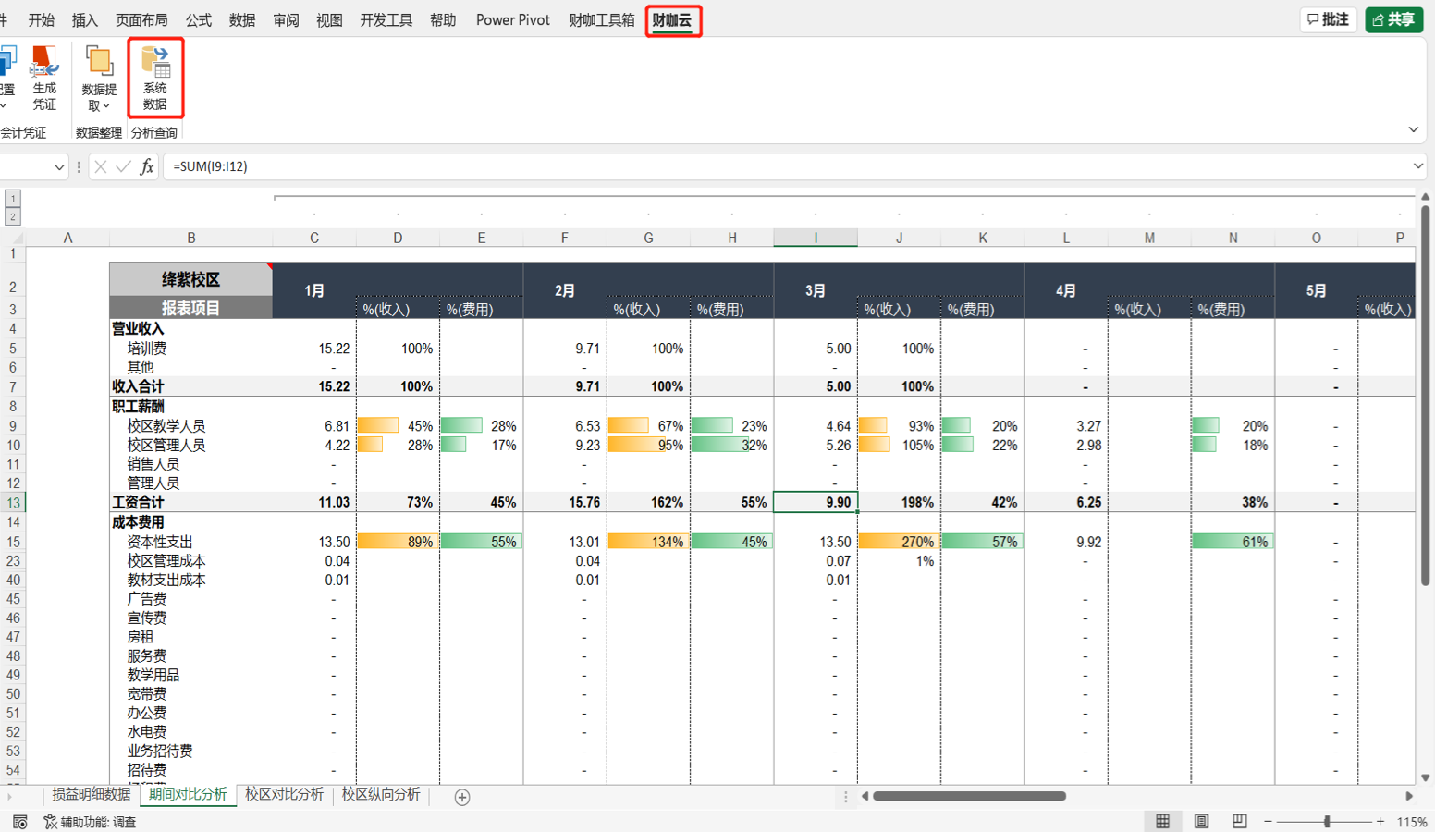Collapse outline to column level 1
The width and height of the screenshot is (1435, 832).
(x=13, y=198)
